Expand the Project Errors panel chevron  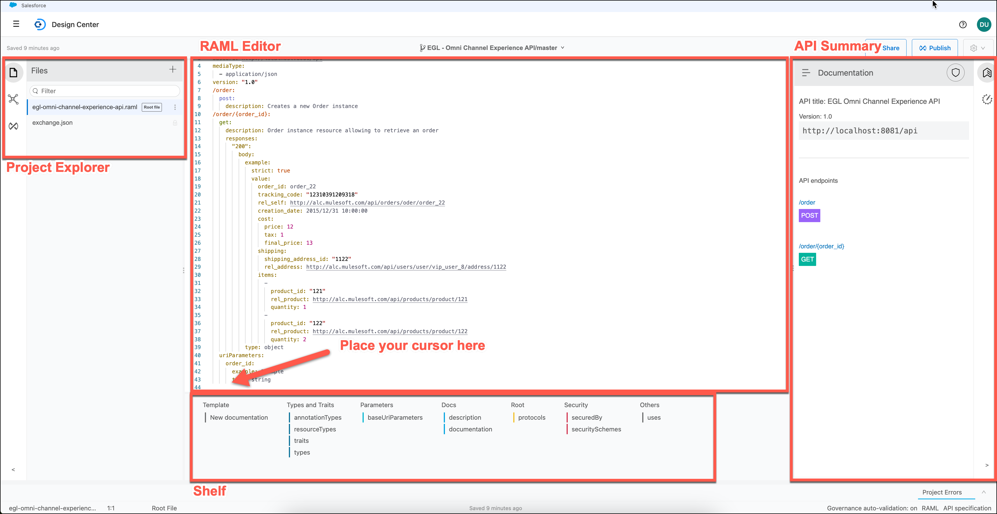[x=983, y=492]
